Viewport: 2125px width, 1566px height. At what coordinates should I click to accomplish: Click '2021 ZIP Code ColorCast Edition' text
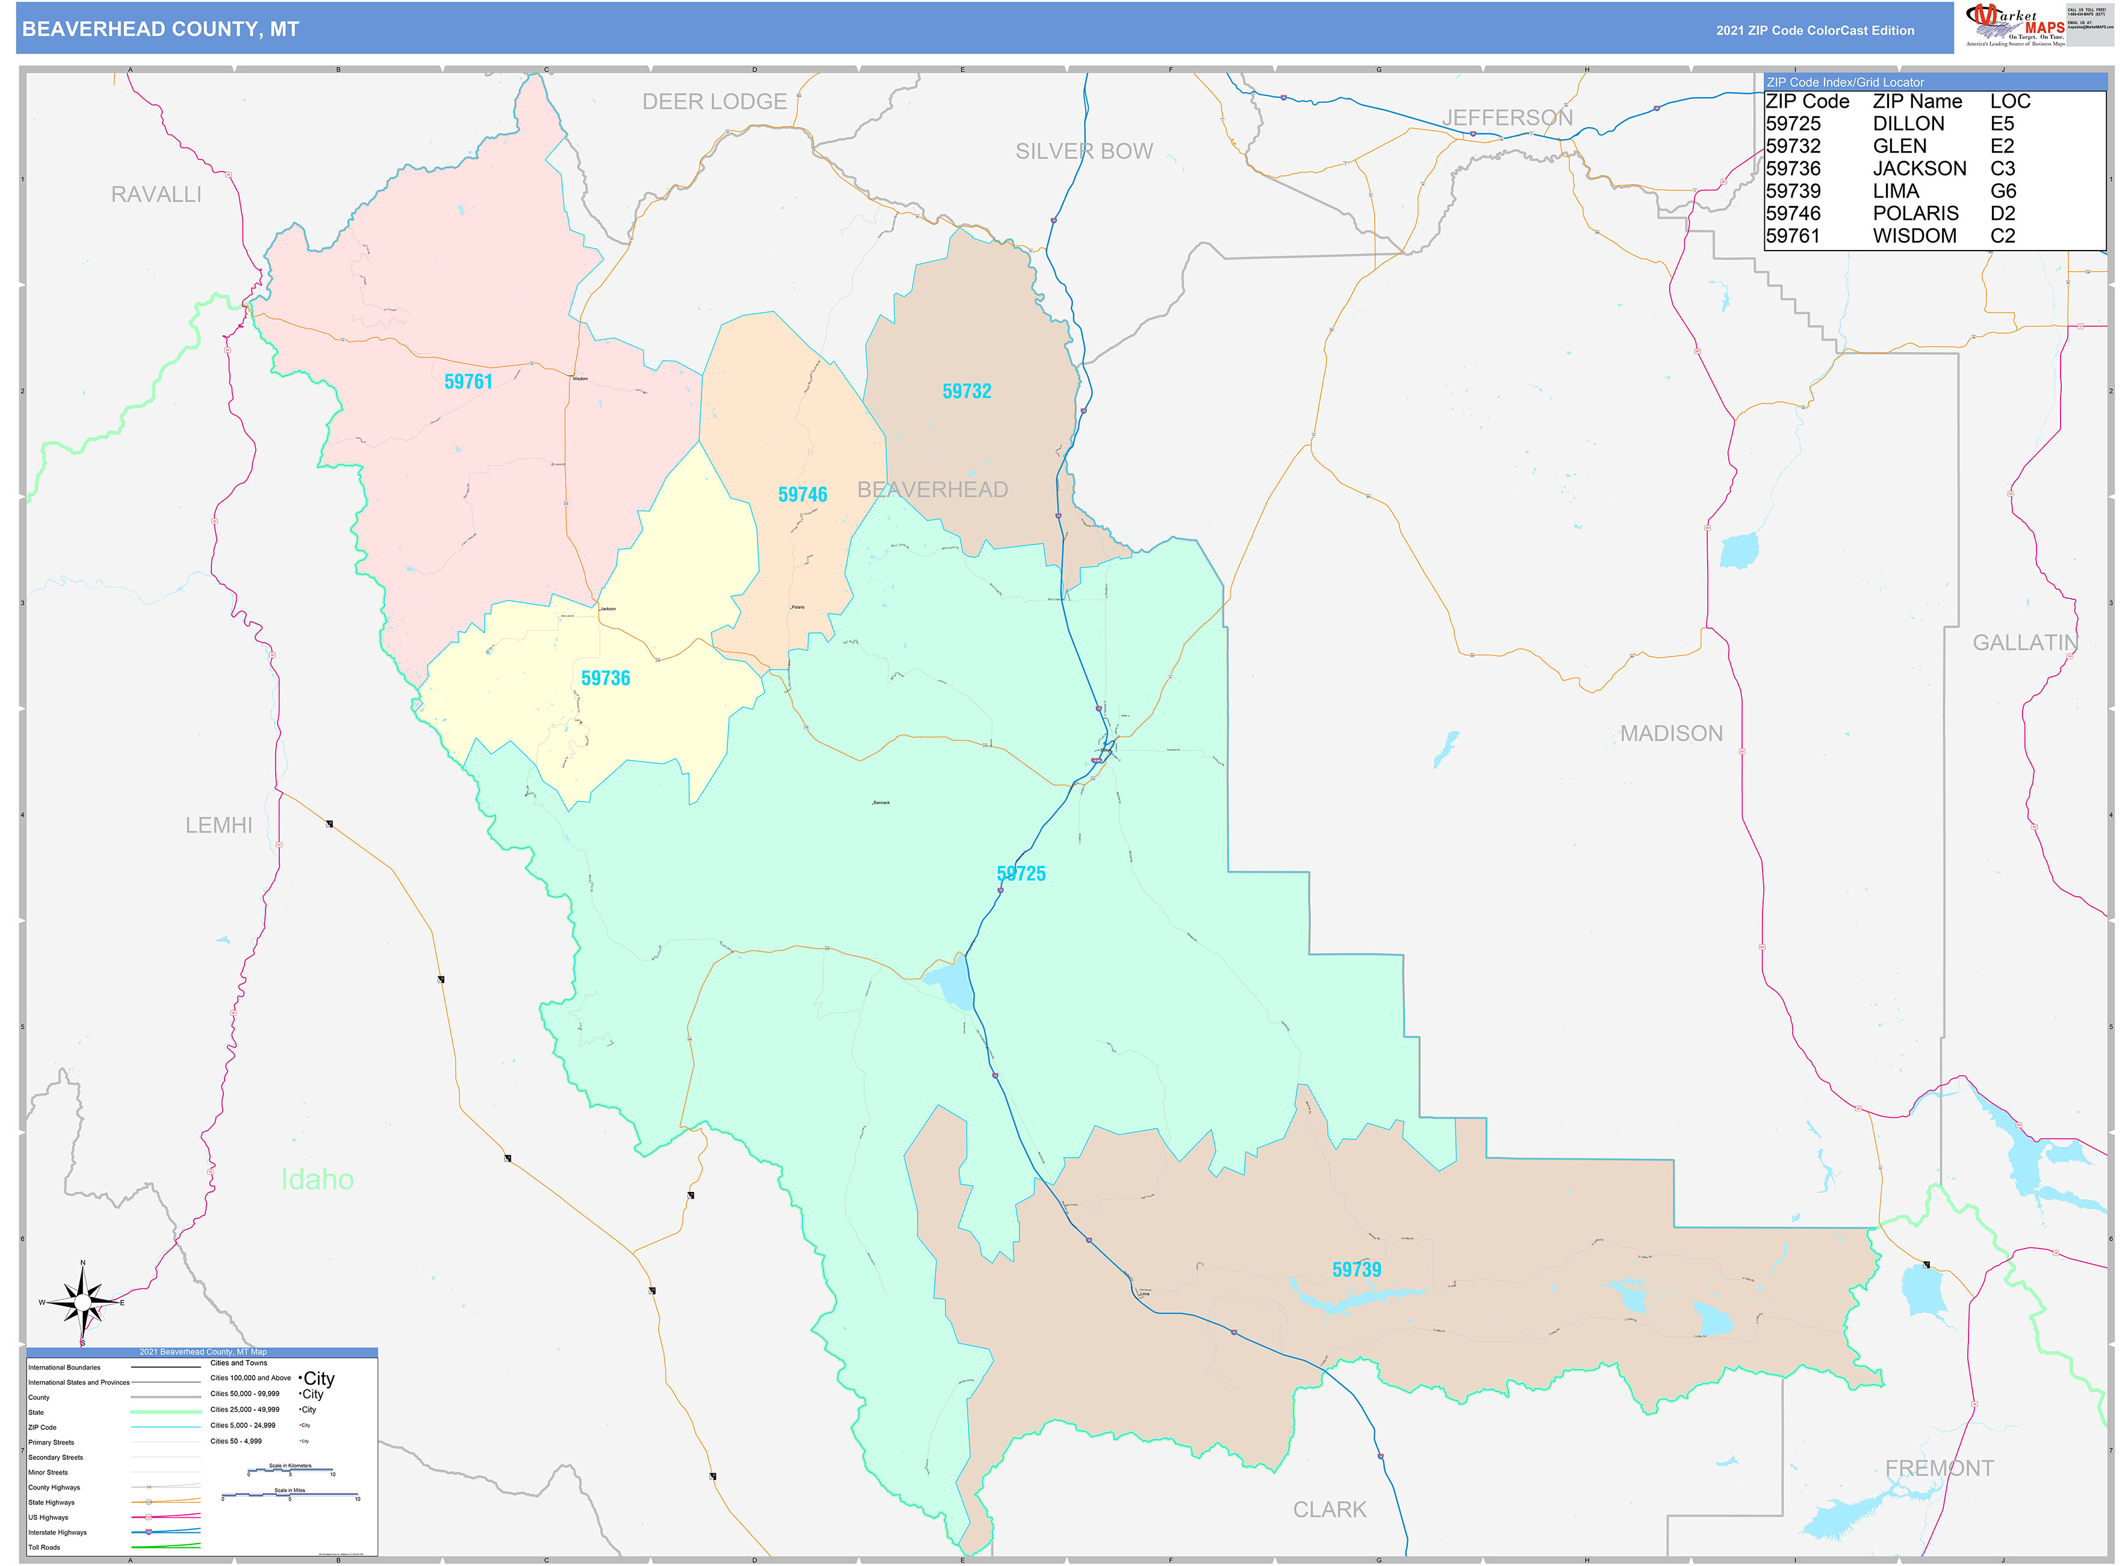(1815, 30)
